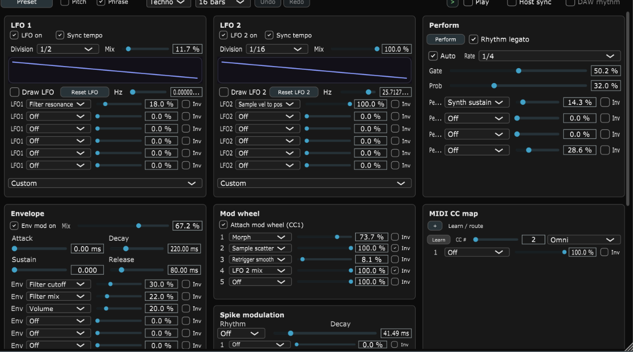Open the Filter resonance target dropdown
The image size is (633, 352).
pos(59,104)
